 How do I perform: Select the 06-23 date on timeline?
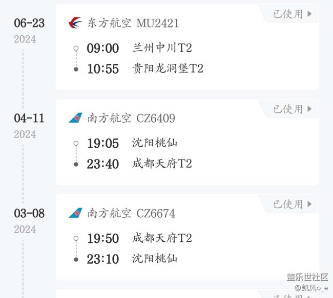29,24
